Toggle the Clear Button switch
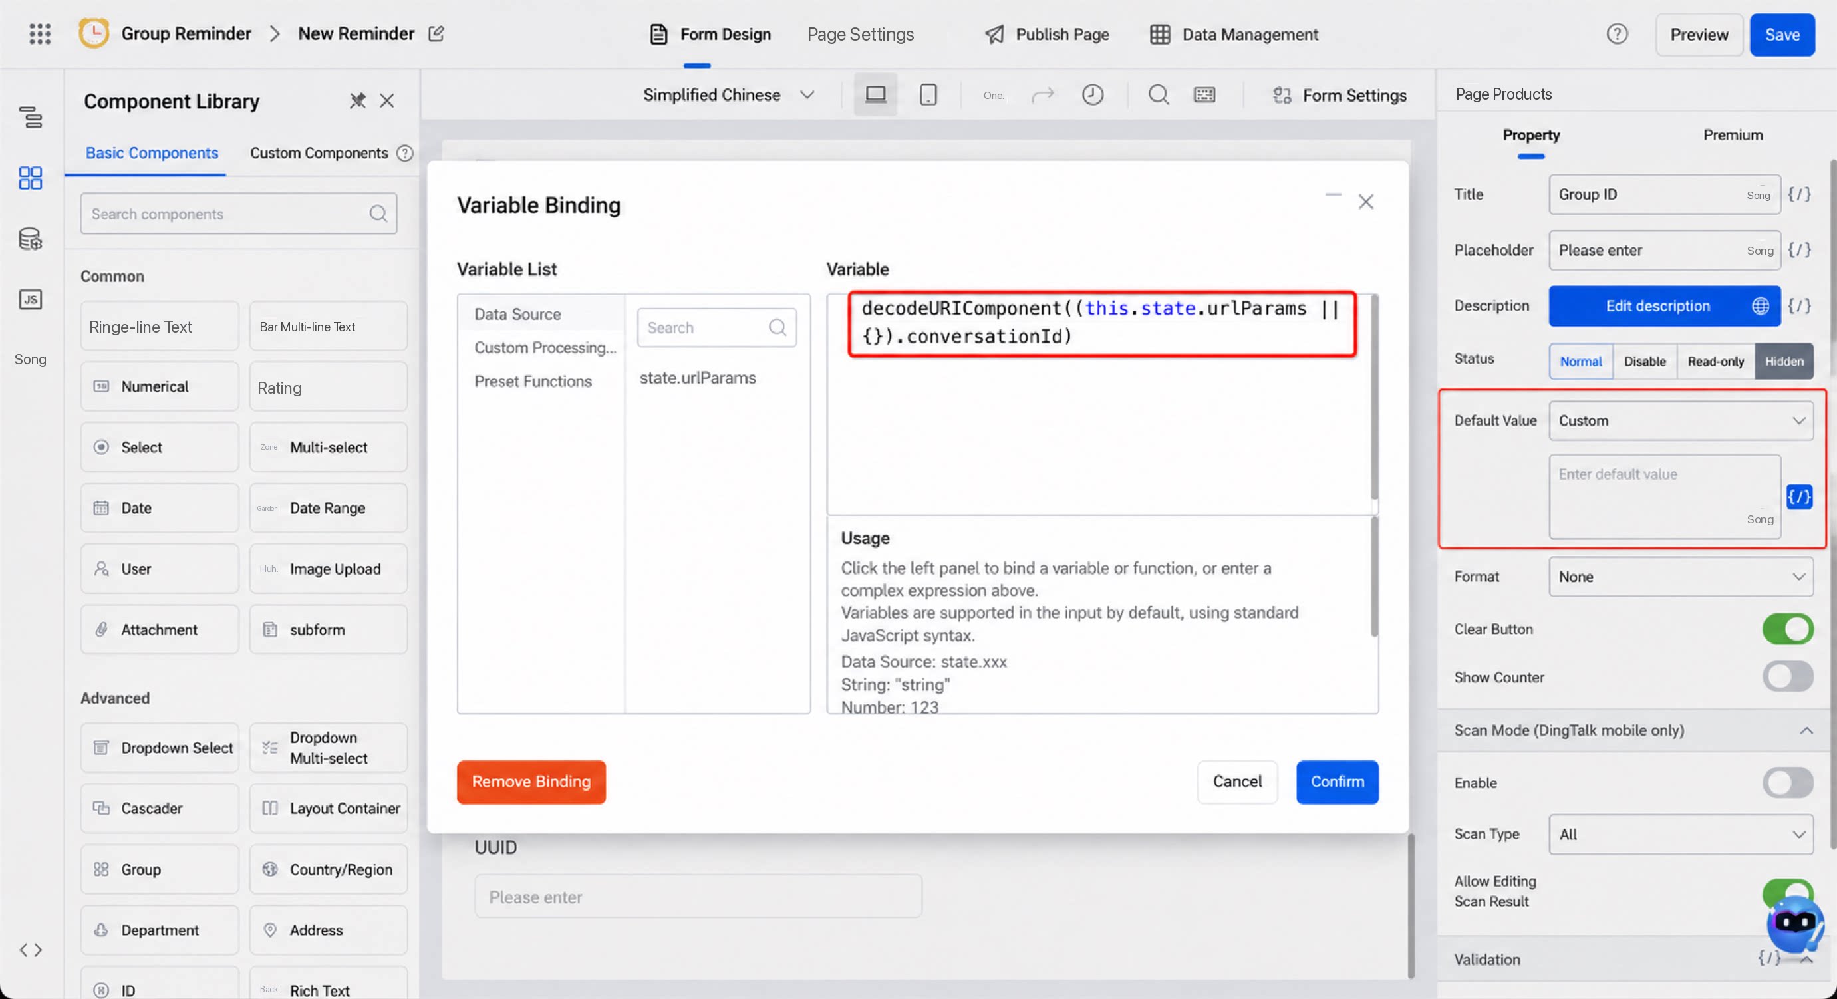This screenshot has width=1837, height=999. click(1788, 629)
